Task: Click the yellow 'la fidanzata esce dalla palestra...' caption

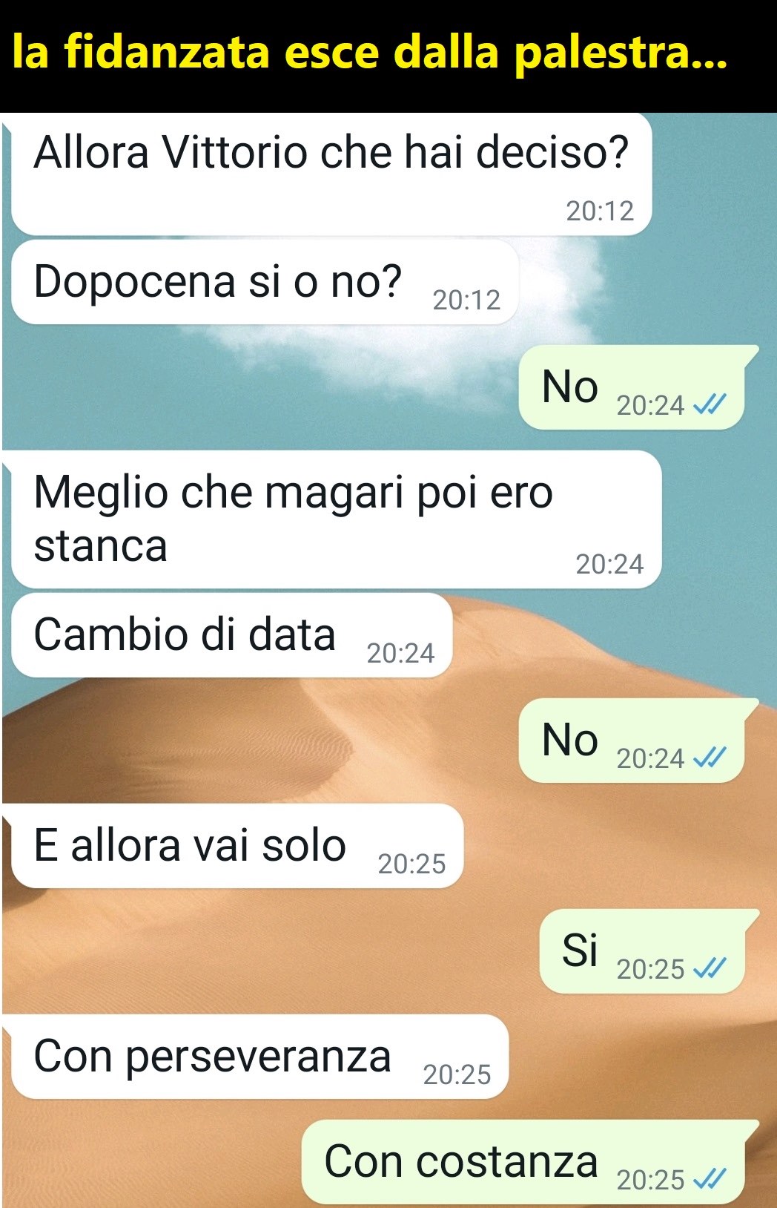Action: point(370,53)
